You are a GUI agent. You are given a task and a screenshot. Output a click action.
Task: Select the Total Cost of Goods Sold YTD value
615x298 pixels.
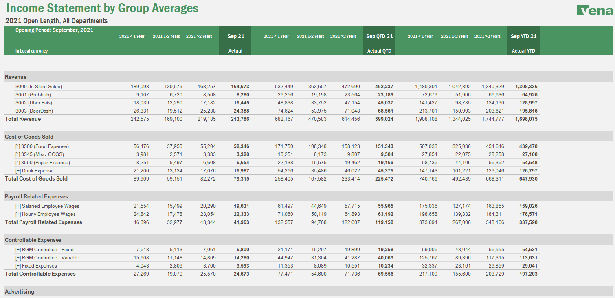529,178
